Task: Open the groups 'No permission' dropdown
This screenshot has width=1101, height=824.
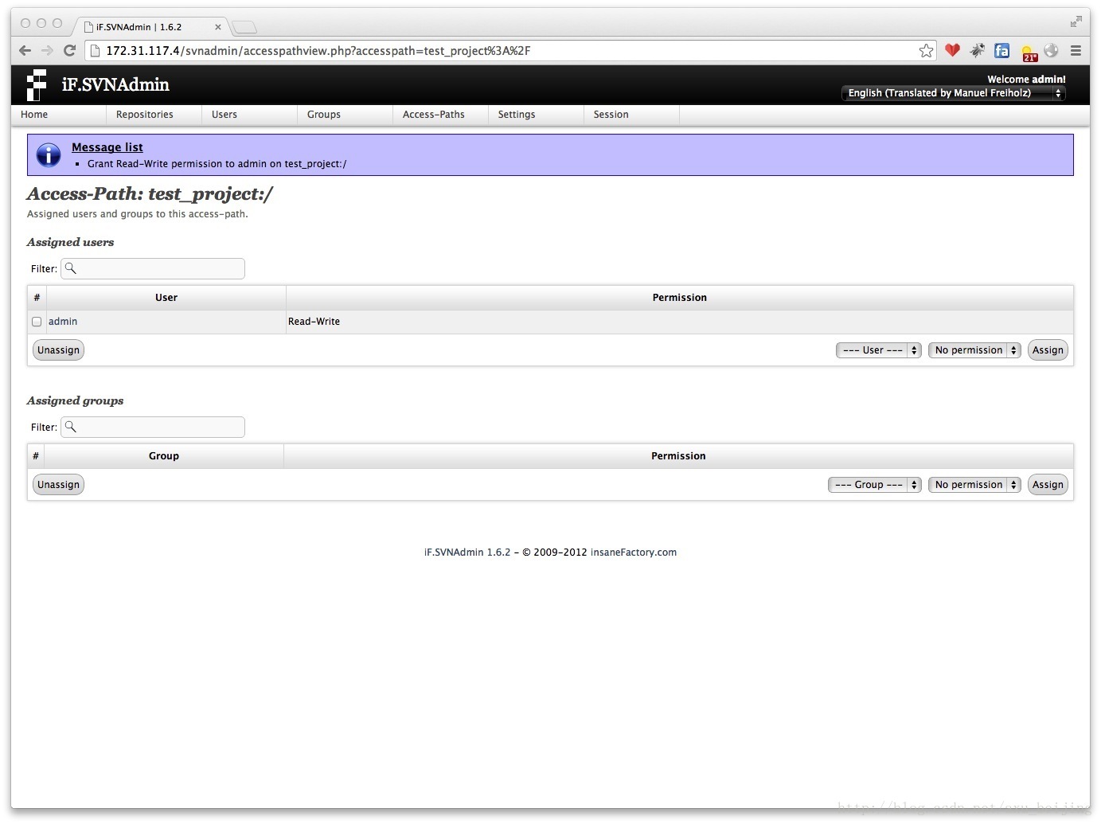Action: [974, 485]
